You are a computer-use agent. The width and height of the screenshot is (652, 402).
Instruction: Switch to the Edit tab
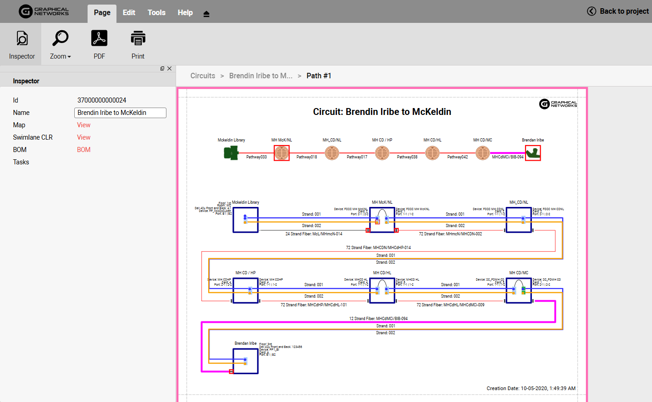[x=129, y=12]
